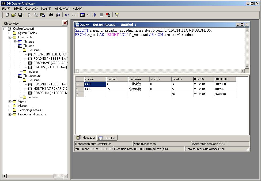Viewport: 261px width, 181px height.
Task: Execute the query with the blue play icon
Action: coord(95,15)
